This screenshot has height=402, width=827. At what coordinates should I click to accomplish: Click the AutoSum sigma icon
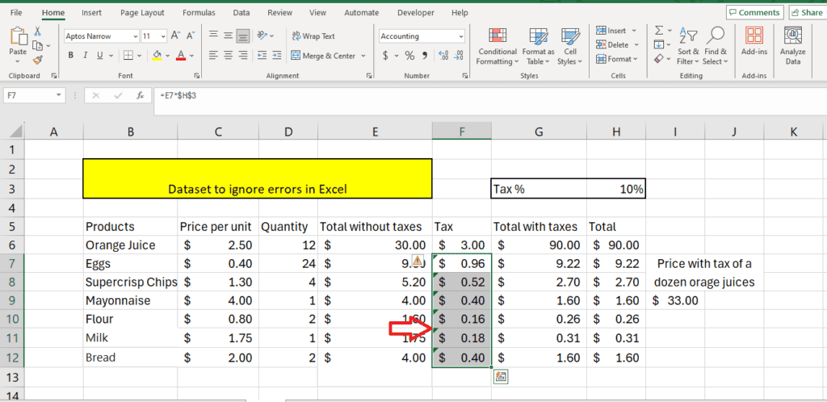[659, 30]
